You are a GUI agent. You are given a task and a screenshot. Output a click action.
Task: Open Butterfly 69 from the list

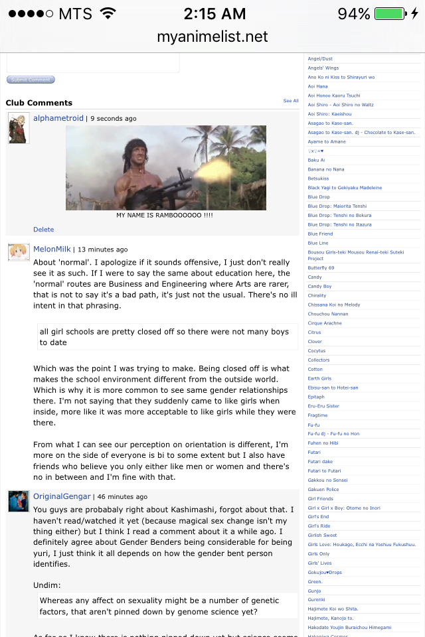pyautogui.click(x=321, y=267)
